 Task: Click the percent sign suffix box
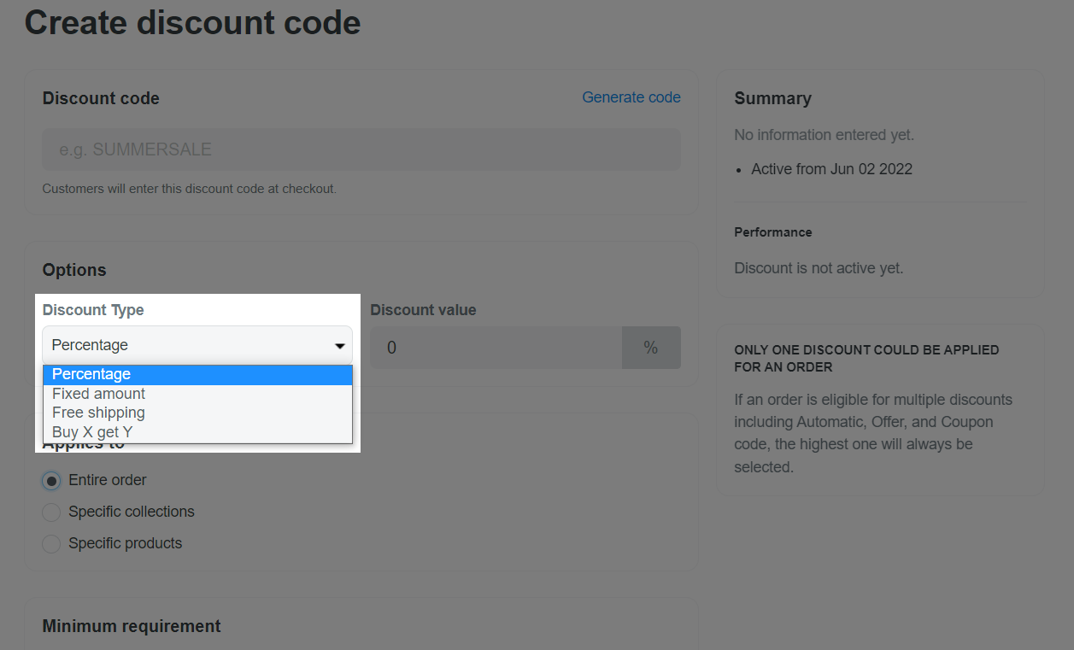click(651, 348)
